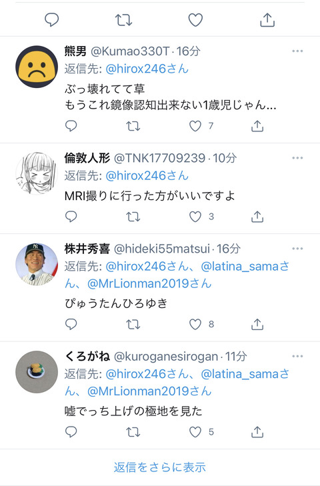Like the tweet saying ぴゅうたんひろゆき

(195, 324)
